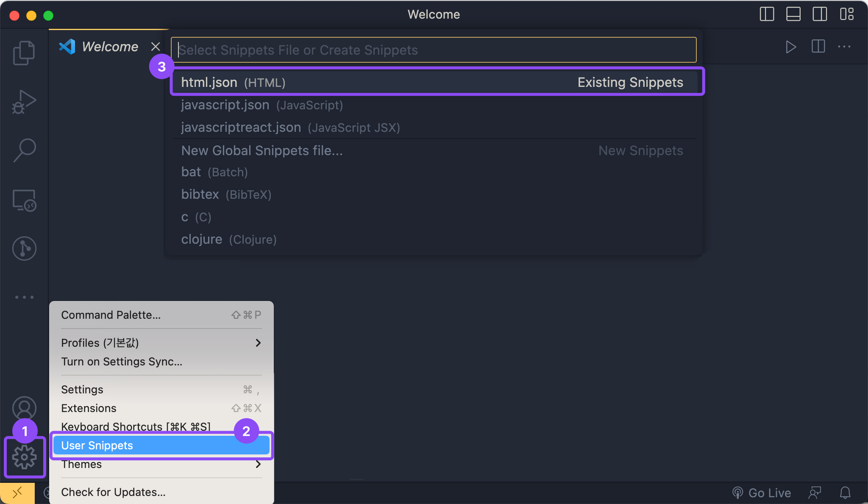Click the VS Code logo on Welcome tab

(x=67, y=46)
